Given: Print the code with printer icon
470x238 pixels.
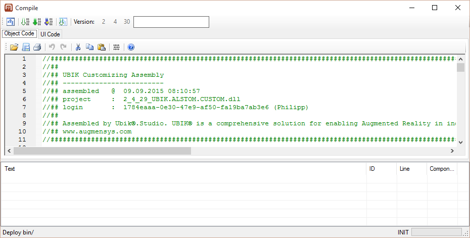Looking at the screenshot, I should (x=37, y=47).
